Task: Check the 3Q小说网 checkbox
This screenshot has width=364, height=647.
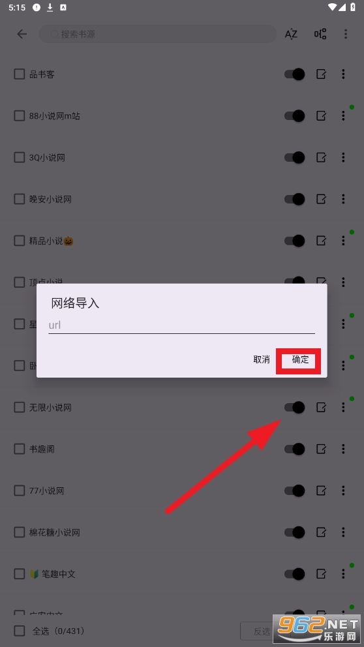Action: 20,157
